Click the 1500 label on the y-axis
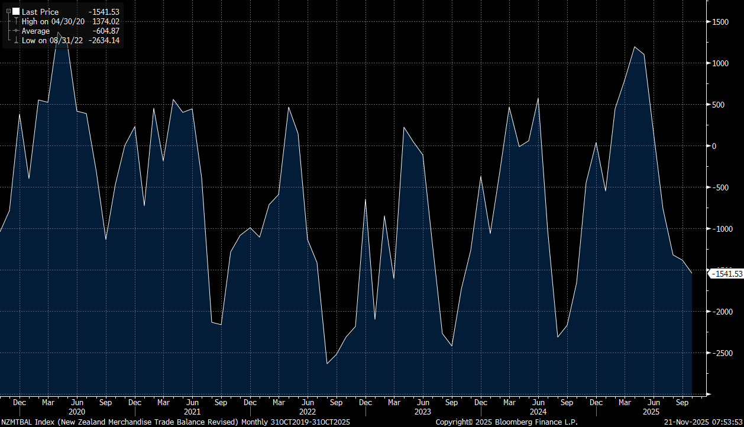Viewport: 744px width, 427px height. tap(720, 22)
